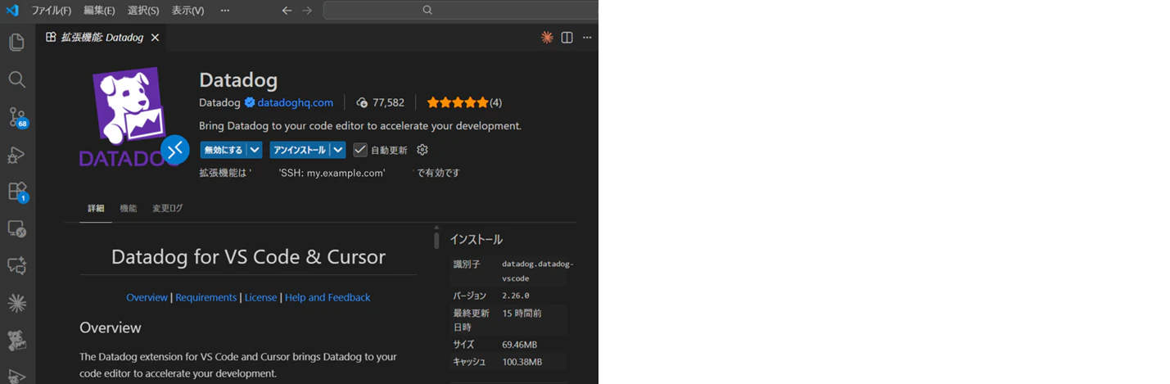
Task: Click the cache value 100.38MB
Action: coord(522,362)
